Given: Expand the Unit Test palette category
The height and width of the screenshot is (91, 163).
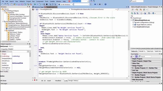Looking at the screenshot, I should [131, 70].
